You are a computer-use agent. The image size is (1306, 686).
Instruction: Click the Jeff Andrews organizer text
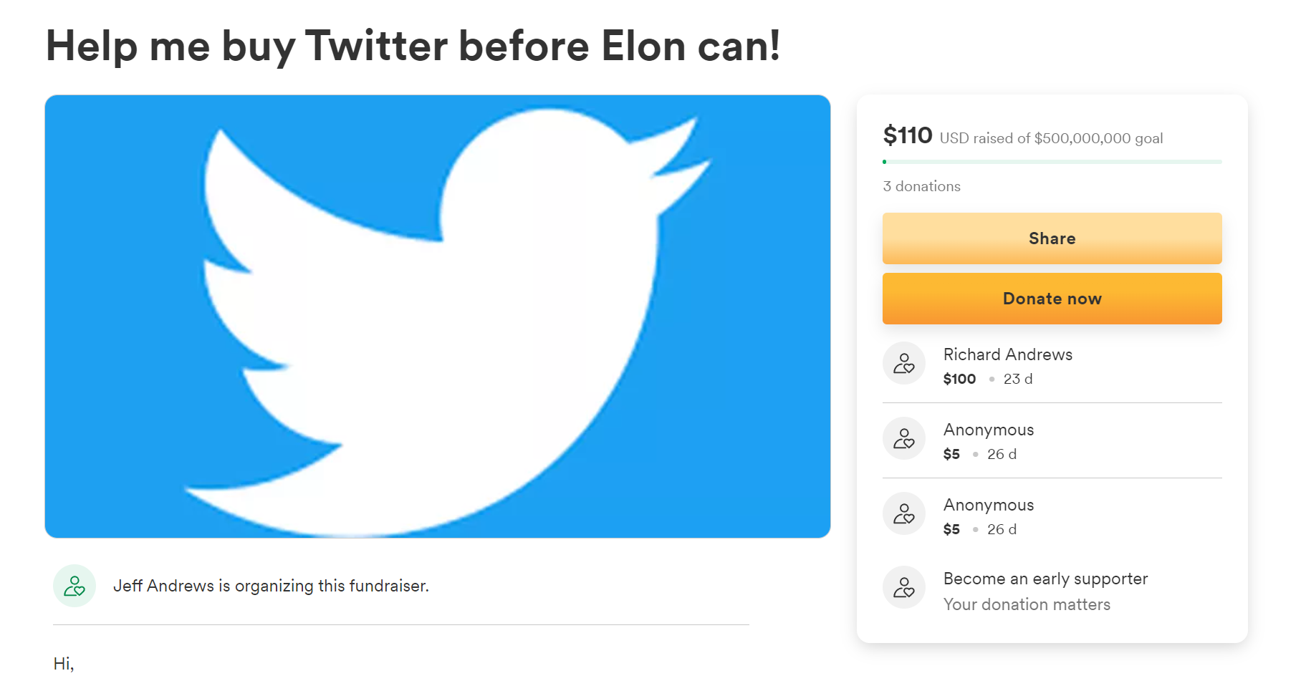coord(271,586)
